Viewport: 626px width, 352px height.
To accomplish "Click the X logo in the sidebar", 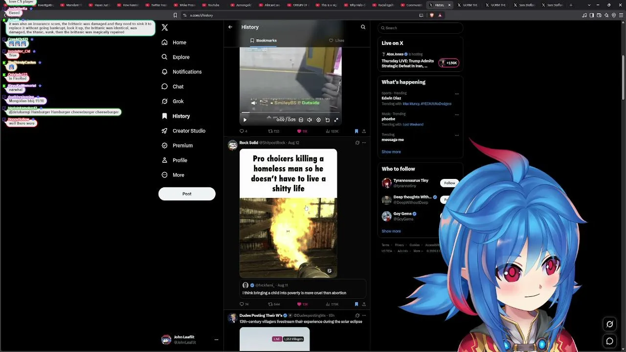I will (x=165, y=28).
